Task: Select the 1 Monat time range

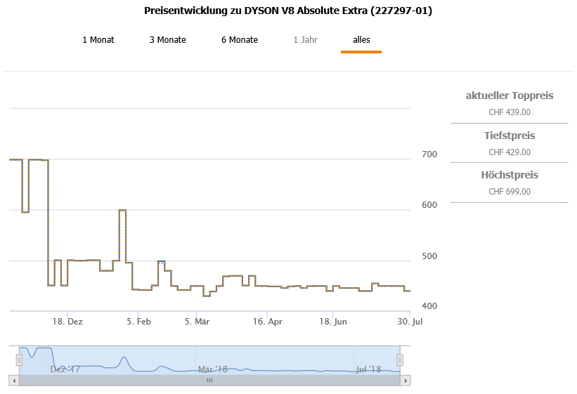Action: pos(98,40)
